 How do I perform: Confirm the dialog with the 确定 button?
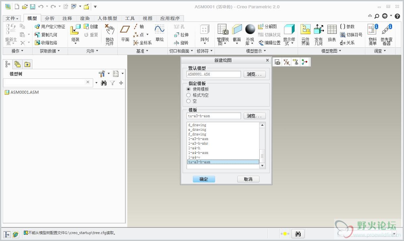point(204,179)
